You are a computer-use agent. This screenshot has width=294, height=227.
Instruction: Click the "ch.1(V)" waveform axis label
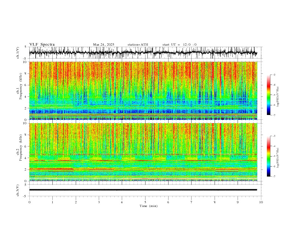(18, 53)
